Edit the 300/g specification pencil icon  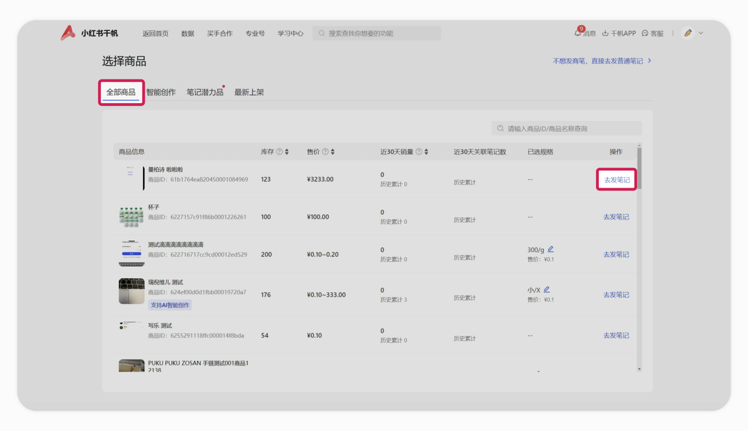550,249
